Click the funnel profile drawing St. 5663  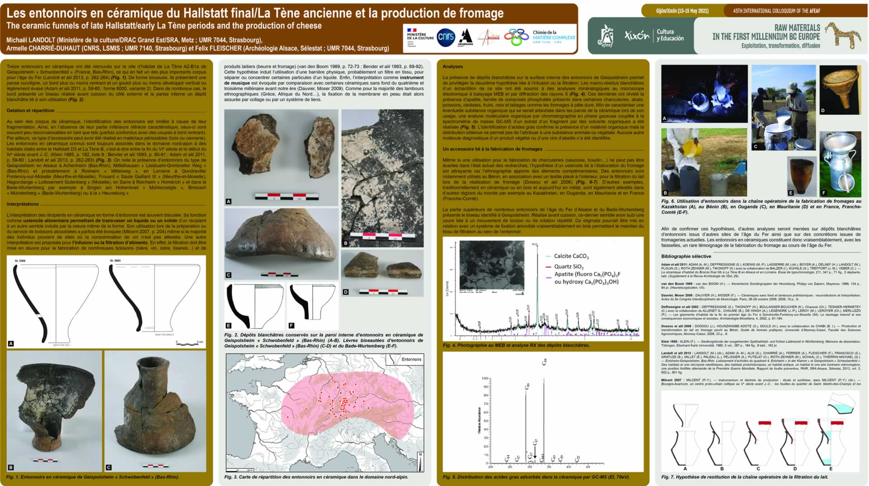point(154,299)
